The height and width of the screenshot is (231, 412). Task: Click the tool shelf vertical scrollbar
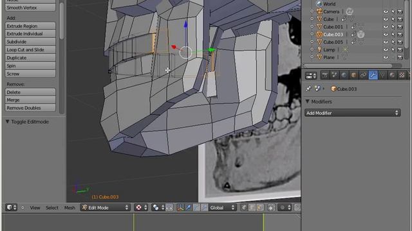62,21
